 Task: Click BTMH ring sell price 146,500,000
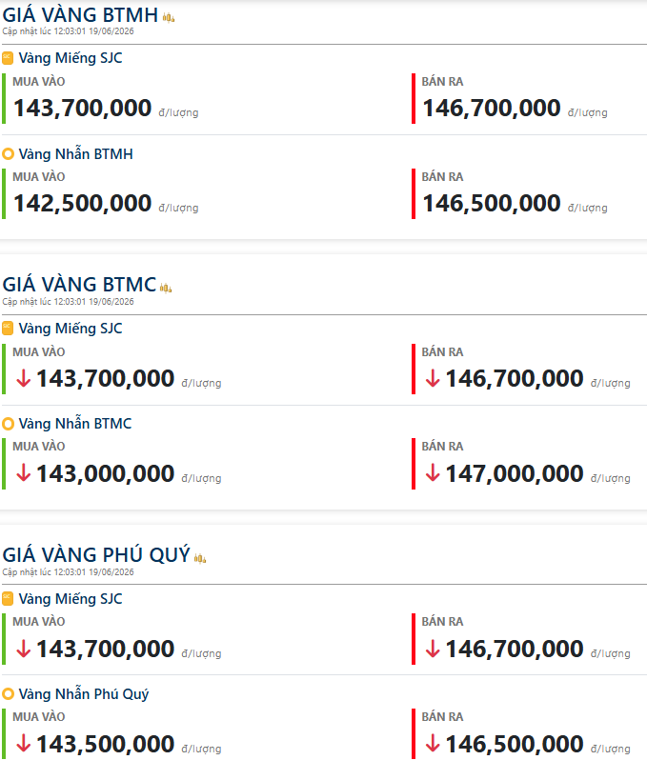coord(492,204)
